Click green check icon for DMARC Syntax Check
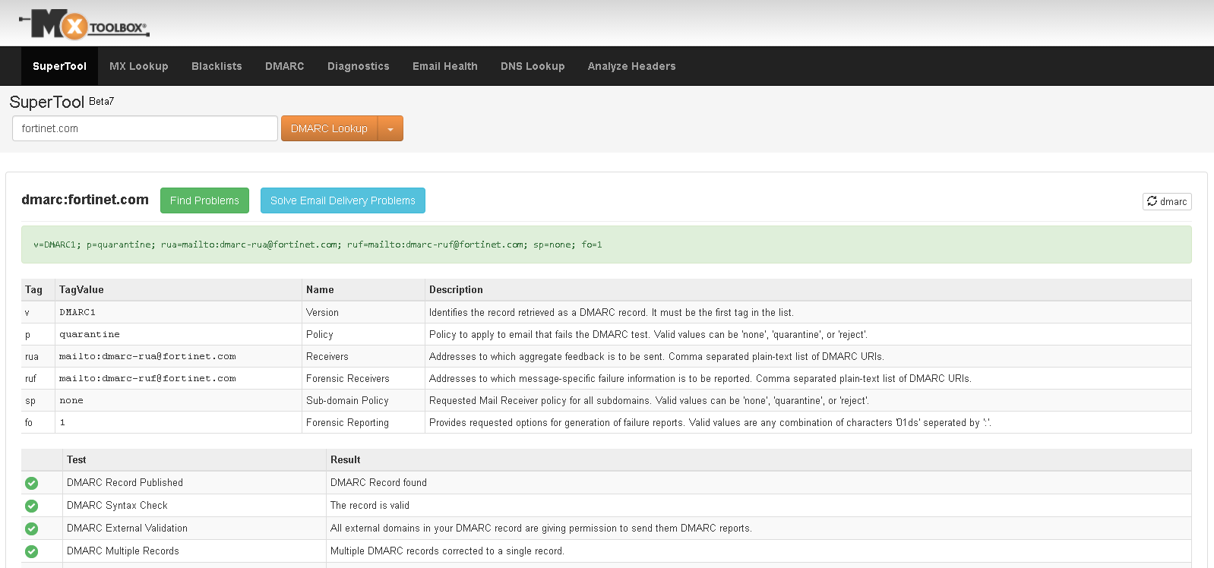This screenshot has height=568, width=1214. point(31,506)
